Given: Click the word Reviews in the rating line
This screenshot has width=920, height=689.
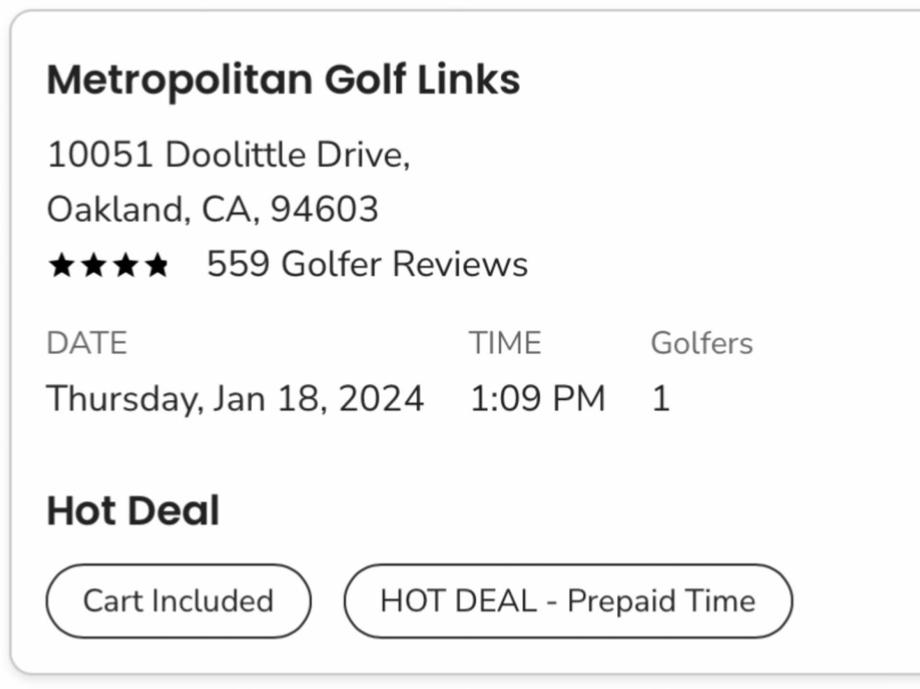Looking at the screenshot, I should pos(460,264).
